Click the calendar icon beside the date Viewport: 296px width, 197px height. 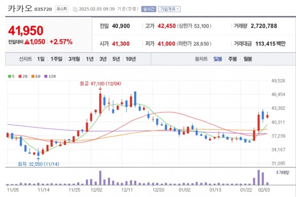75,9
